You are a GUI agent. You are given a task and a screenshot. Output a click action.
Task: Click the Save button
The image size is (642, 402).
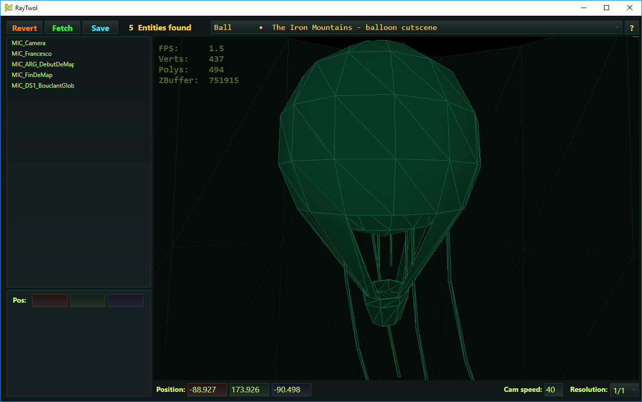click(100, 28)
